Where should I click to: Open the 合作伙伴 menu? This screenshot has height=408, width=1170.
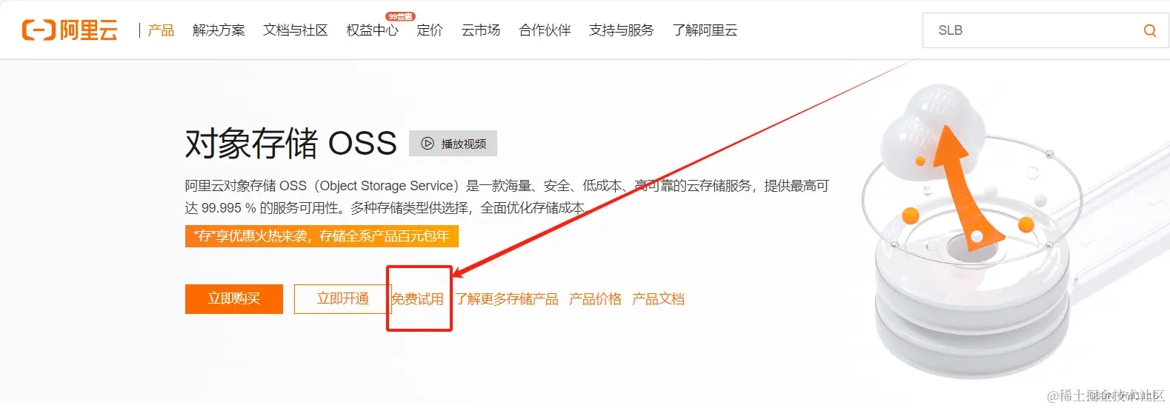pyautogui.click(x=545, y=30)
